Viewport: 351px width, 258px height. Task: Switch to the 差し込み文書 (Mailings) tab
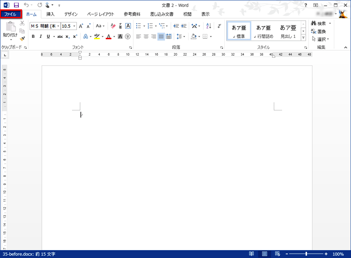click(161, 14)
